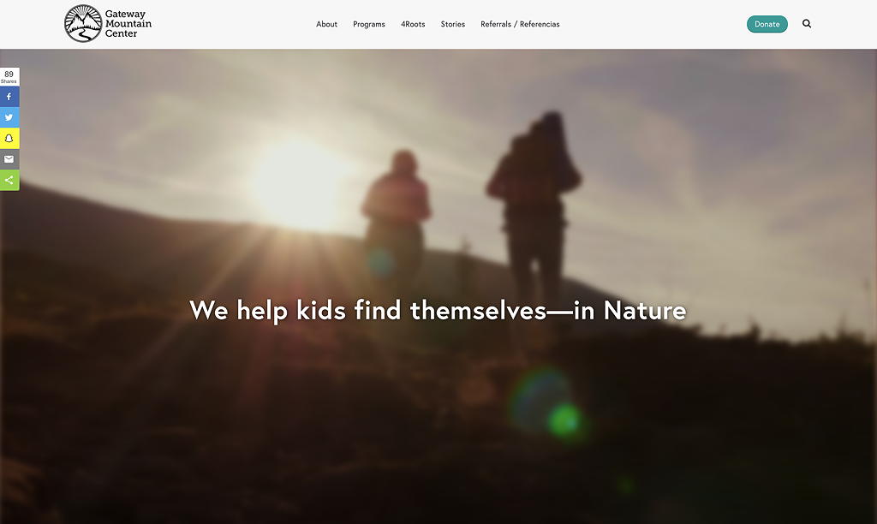Open the About menu item

click(326, 24)
